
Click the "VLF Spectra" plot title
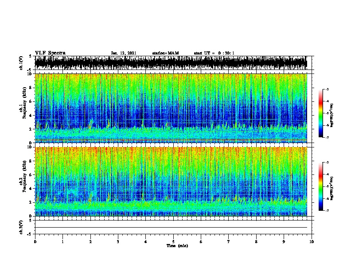point(50,53)
